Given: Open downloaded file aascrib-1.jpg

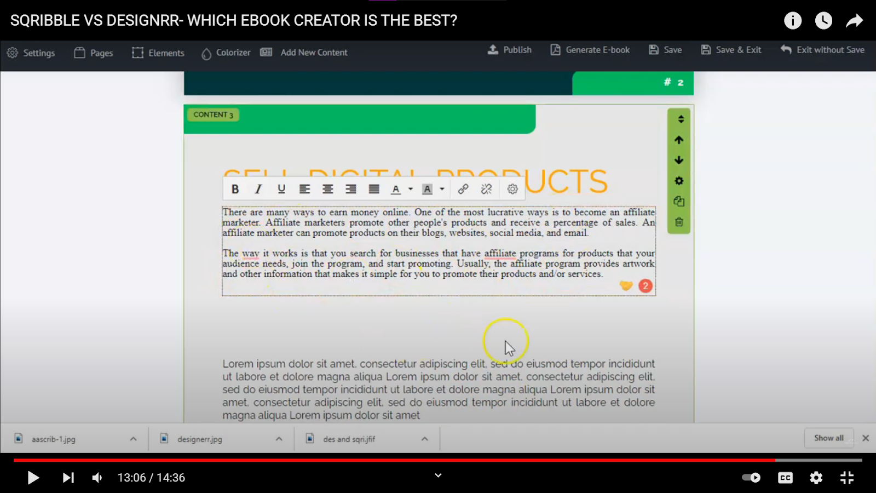Looking at the screenshot, I should 53,439.
